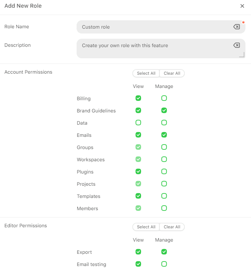Click the Workspaces row label
The width and height of the screenshot is (251, 273).
[x=91, y=160]
